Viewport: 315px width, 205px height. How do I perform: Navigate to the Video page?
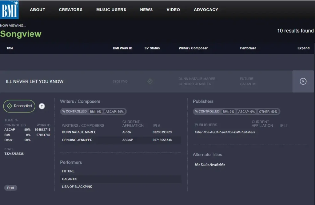point(173,10)
